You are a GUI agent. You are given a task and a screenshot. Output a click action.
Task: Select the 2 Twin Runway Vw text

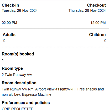tap(17, 75)
